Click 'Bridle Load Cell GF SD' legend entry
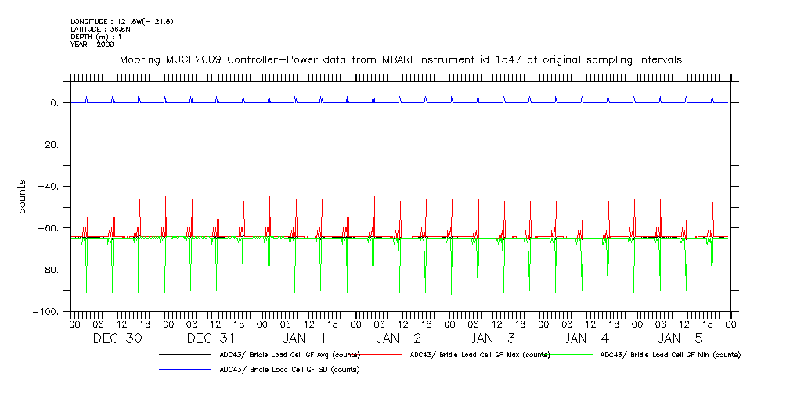 coord(289,369)
